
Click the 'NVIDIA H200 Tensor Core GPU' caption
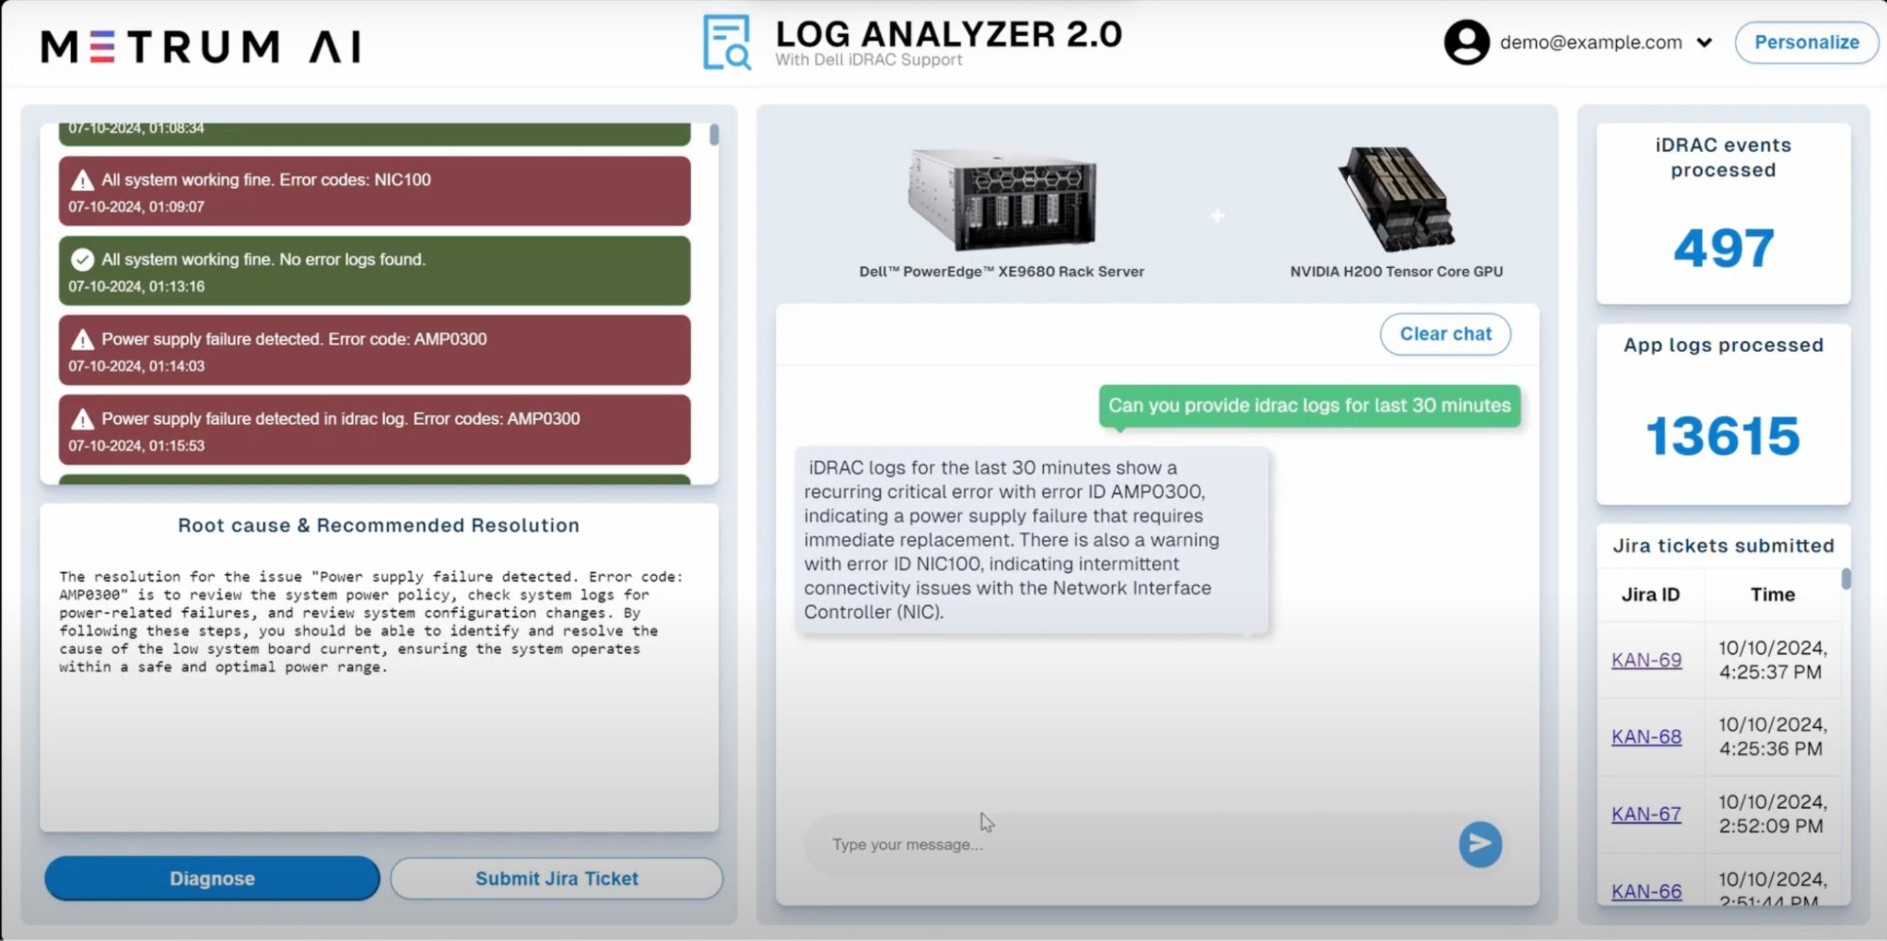tap(1396, 272)
